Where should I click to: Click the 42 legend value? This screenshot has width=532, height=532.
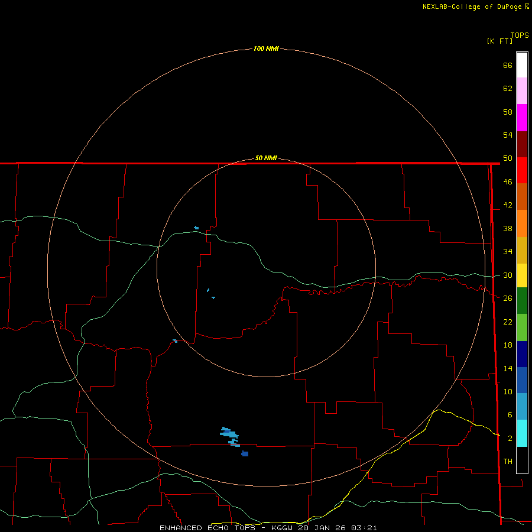[x=508, y=205]
